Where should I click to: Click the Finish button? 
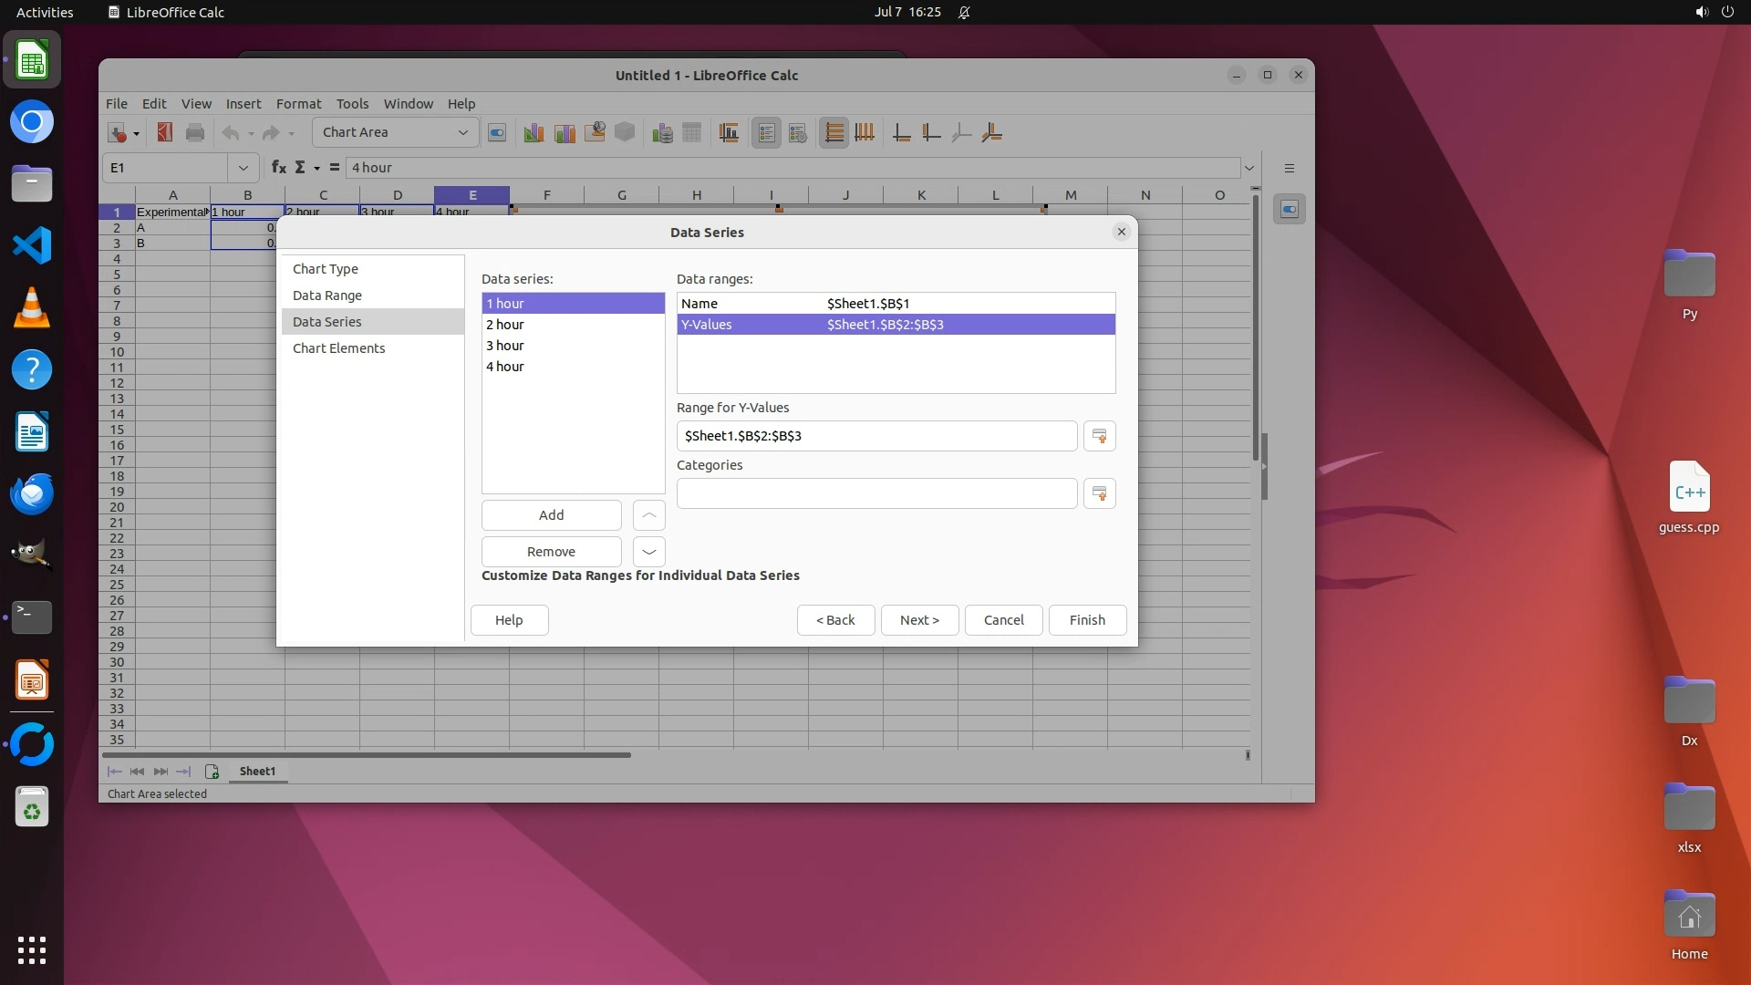1086,620
